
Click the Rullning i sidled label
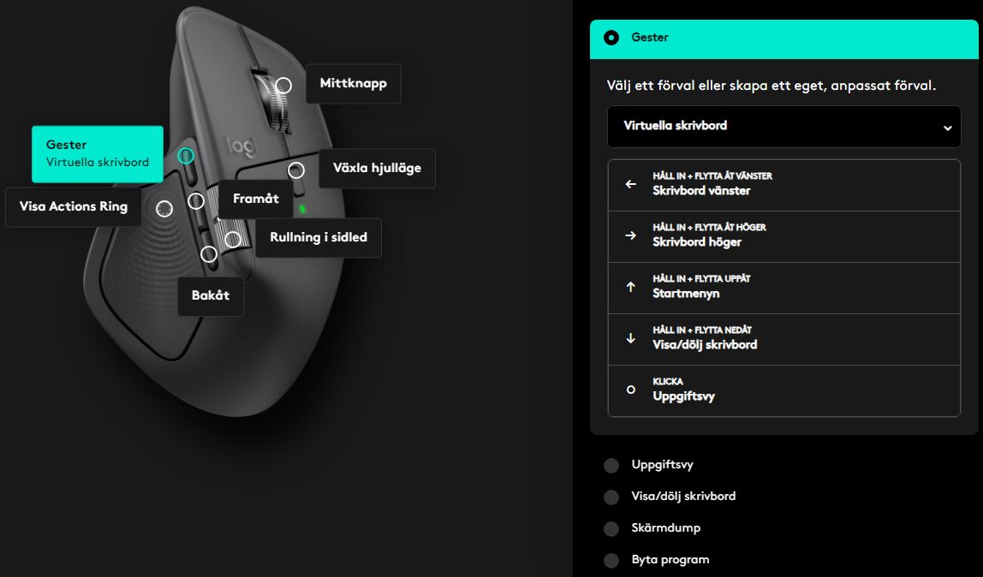(319, 237)
